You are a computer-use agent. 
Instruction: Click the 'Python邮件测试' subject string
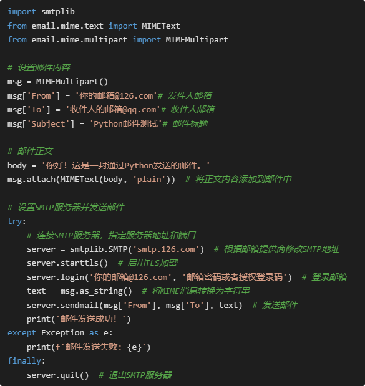(x=125, y=123)
